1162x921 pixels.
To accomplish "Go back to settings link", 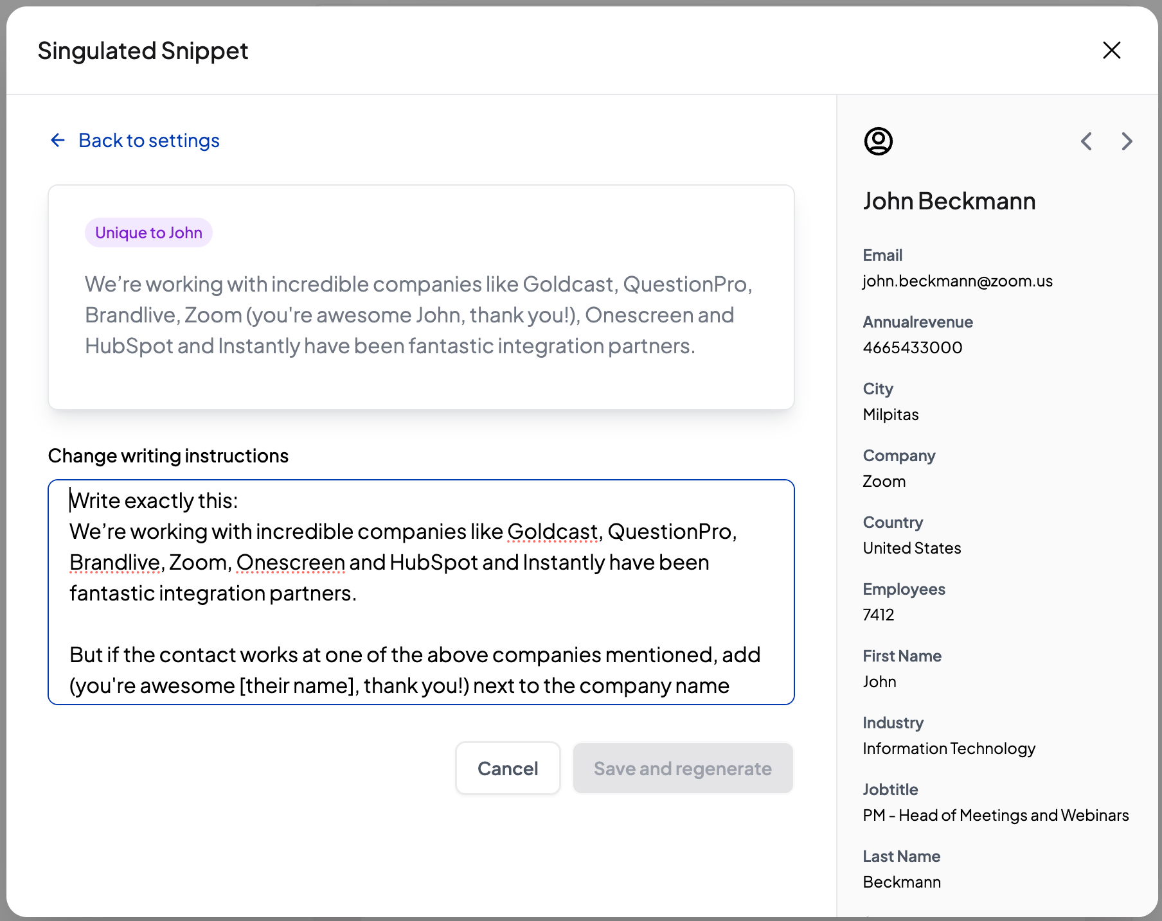I will (x=149, y=141).
